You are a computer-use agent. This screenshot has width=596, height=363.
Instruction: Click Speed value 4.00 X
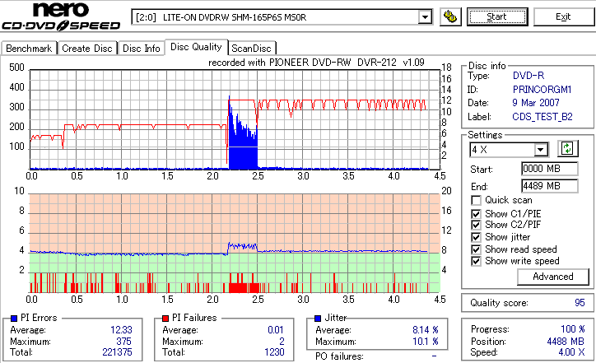pyautogui.click(x=571, y=352)
